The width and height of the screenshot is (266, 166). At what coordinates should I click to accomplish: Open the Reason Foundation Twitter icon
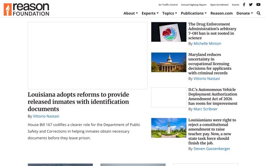[251, 4]
